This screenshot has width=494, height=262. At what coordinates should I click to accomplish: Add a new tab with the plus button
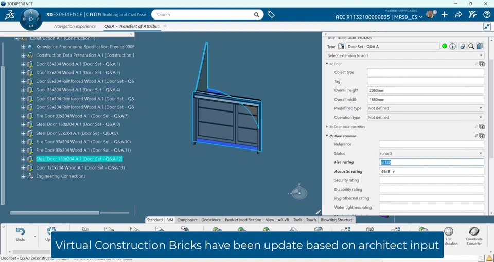pos(165,26)
